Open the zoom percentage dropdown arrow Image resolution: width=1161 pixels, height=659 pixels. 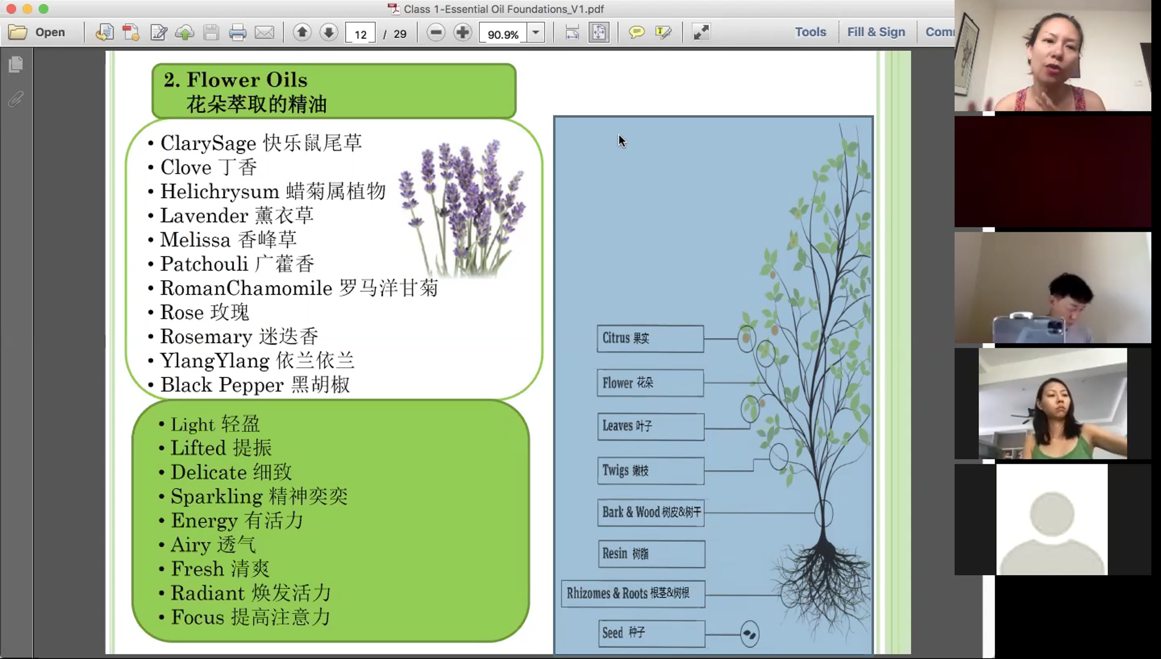[x=536, y=32]
